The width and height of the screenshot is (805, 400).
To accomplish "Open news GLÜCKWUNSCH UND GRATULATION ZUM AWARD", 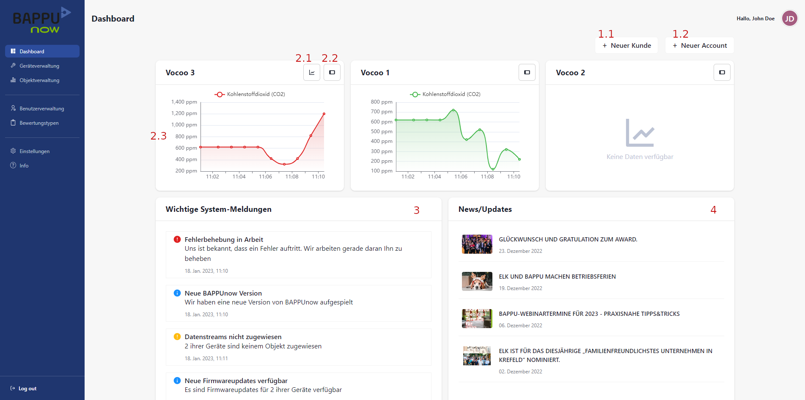I will (568, 239).
